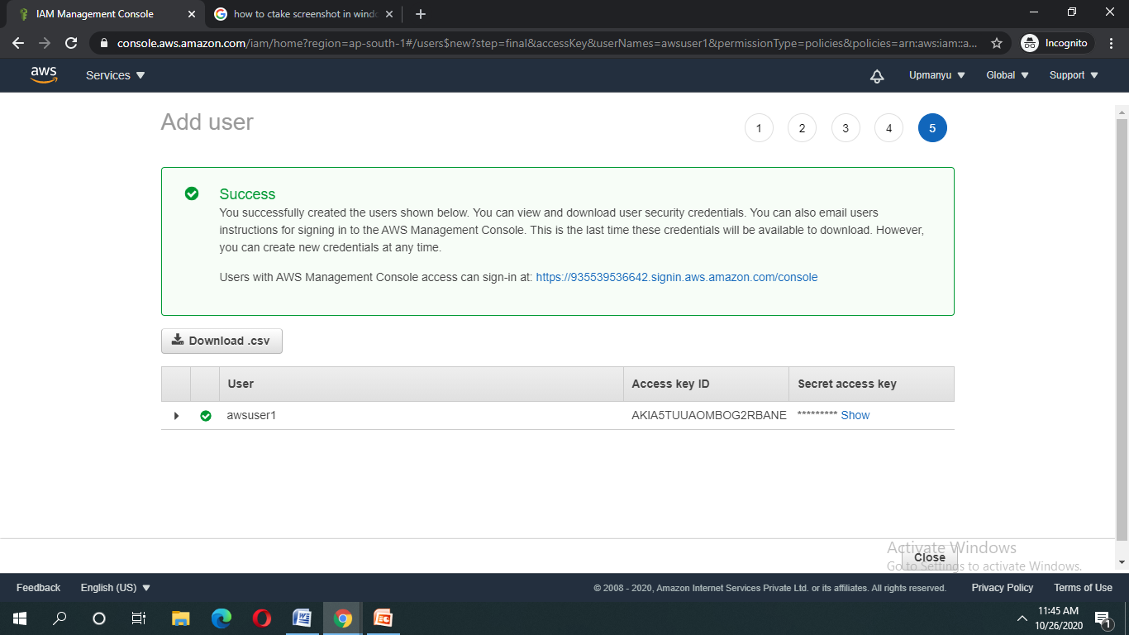This screenshot has width=1129, height=635.
Task: Open the PowerPoint-style taskbar app
Action: [x=383, y=618]
